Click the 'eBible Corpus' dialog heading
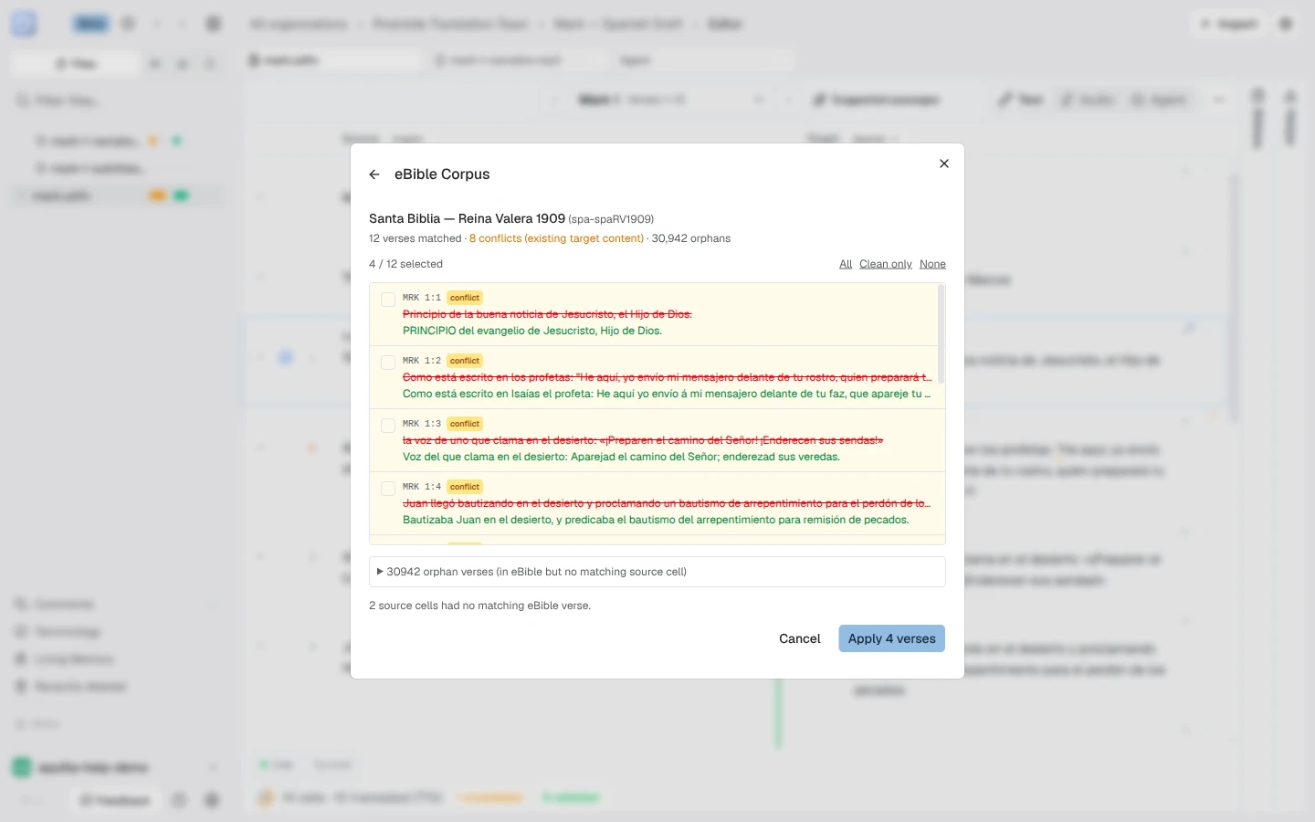Viewport: 1315px width, 822px height. click(x=442, y=174)
